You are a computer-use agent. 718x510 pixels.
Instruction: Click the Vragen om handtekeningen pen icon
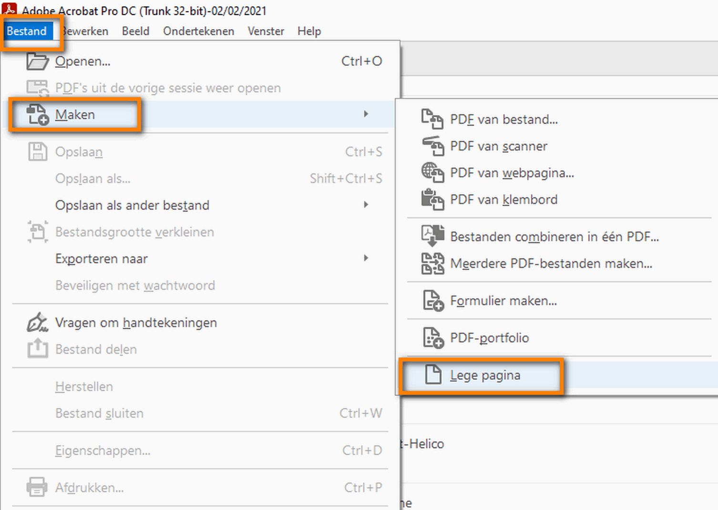(37, 322)
